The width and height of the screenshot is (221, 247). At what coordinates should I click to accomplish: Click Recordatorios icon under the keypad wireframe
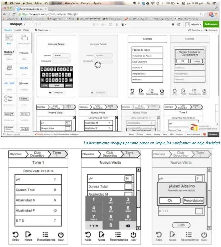click(x=118, y=236)
